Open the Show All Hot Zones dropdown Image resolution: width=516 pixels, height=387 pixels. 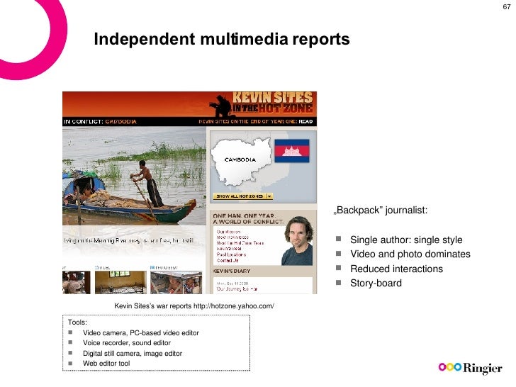click(x=243, y=196)
